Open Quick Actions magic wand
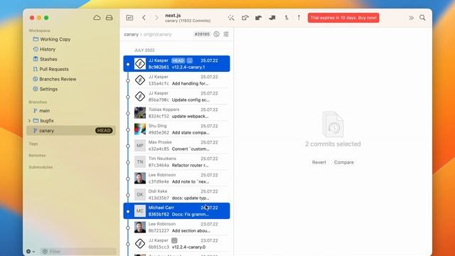Screen dimensions: 455x256 (231, 18)
